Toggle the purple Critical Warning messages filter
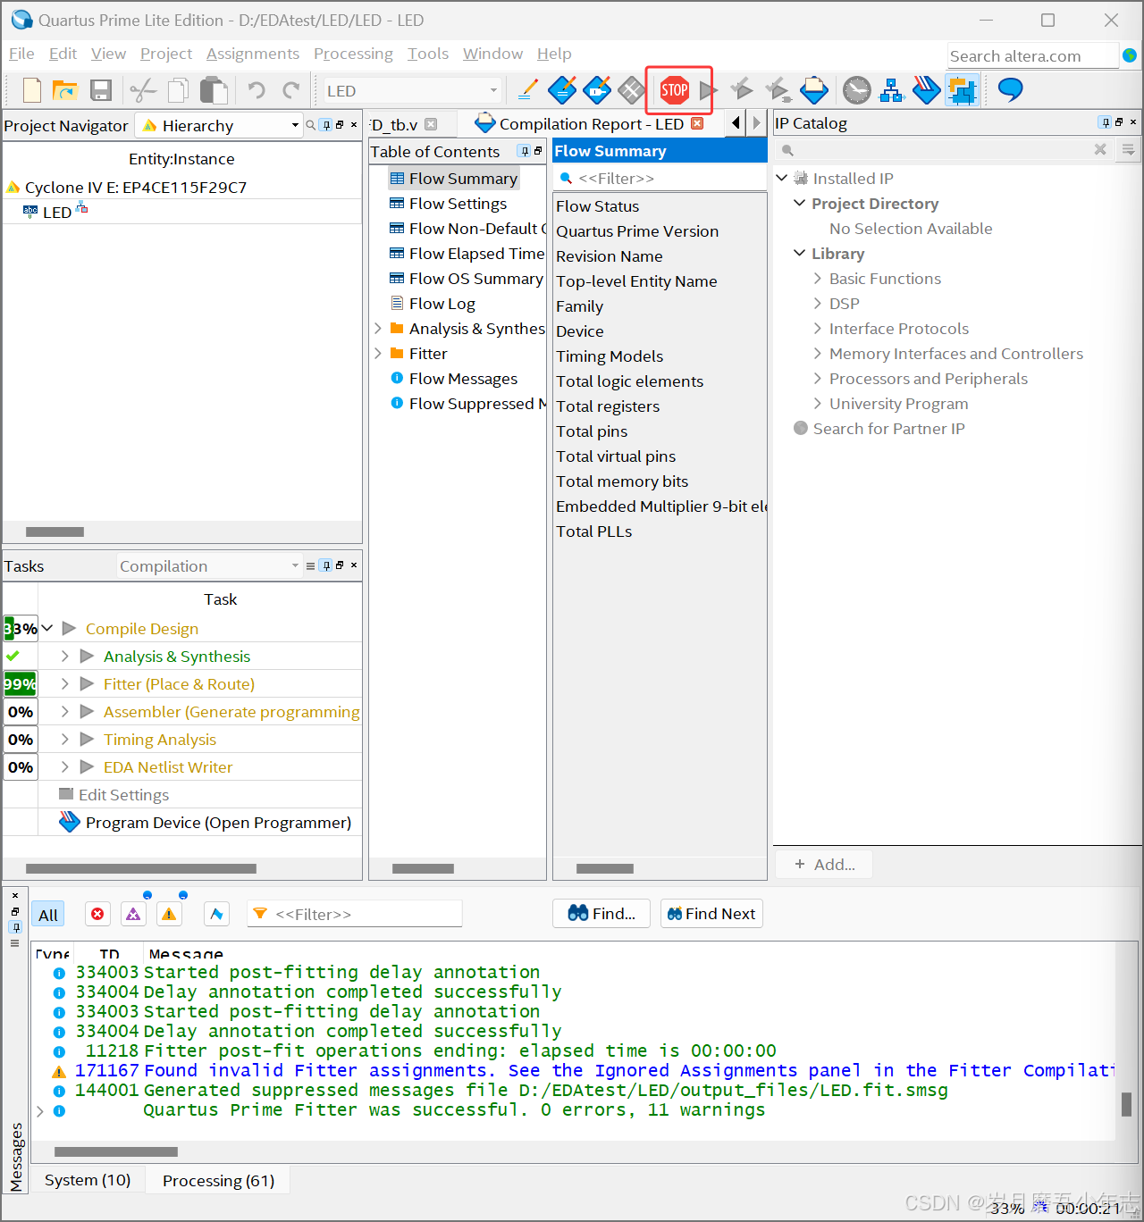1144x1222 pixels. pos(133,914)
